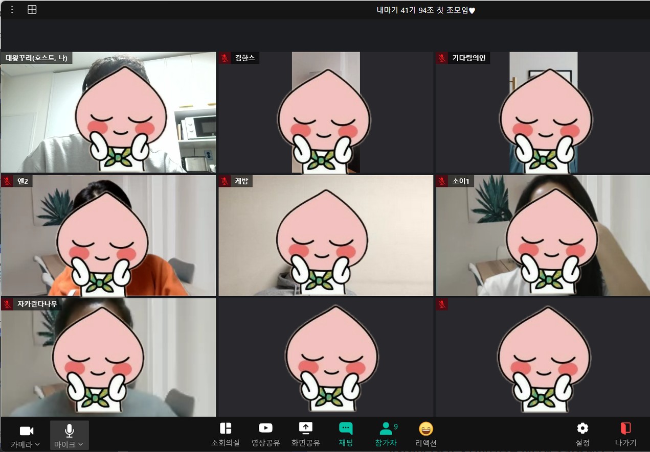Open the chat (채팅) panel

(x=346, y=434)
